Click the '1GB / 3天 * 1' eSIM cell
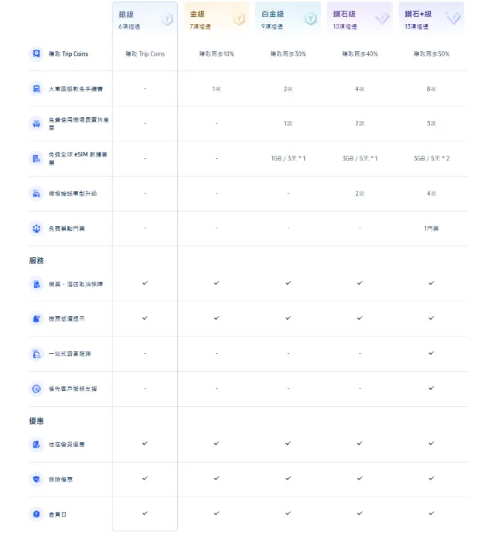 coord(288,159)
